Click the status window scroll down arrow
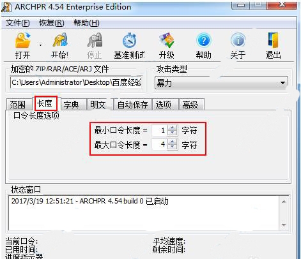 coord(284,225)
